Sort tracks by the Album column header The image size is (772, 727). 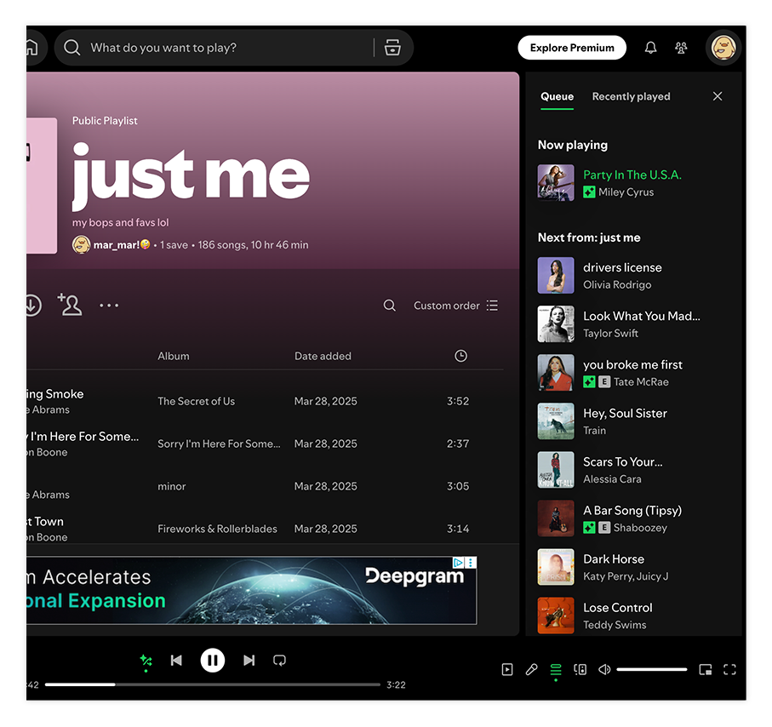(174, 356)
